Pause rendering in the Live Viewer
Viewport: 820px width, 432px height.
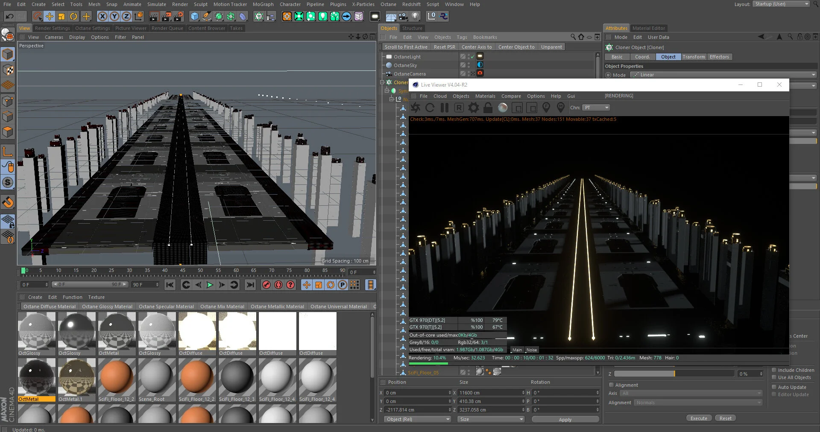pos(444,108)
